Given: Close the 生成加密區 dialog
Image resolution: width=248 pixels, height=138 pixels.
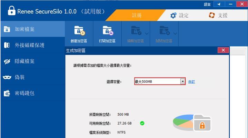Looking at the screenshot, I should point(223,50).
